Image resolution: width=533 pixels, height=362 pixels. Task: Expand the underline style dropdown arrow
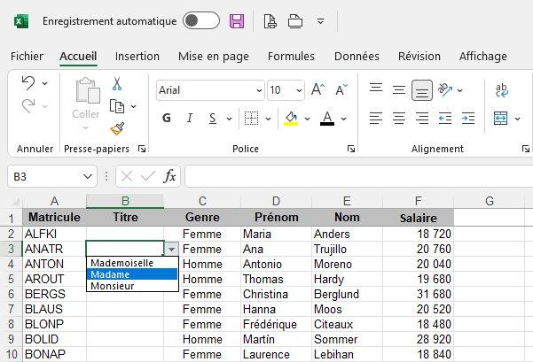point(229,119)
